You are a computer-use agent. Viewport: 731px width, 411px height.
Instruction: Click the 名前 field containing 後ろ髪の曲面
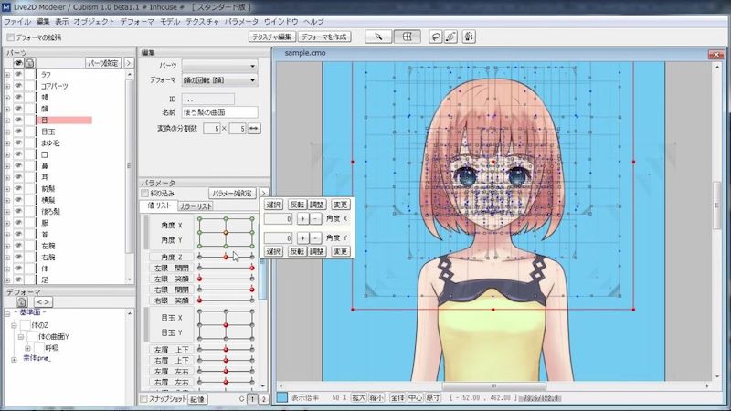tap(219, 112)
